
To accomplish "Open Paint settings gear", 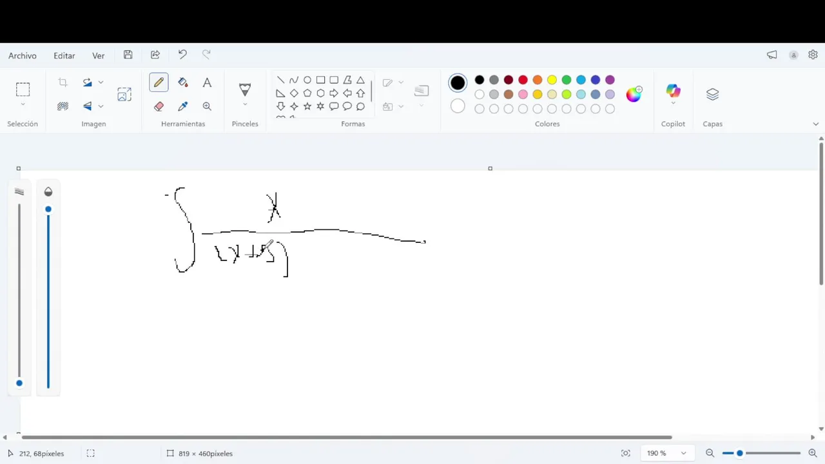I will point(813,55).
